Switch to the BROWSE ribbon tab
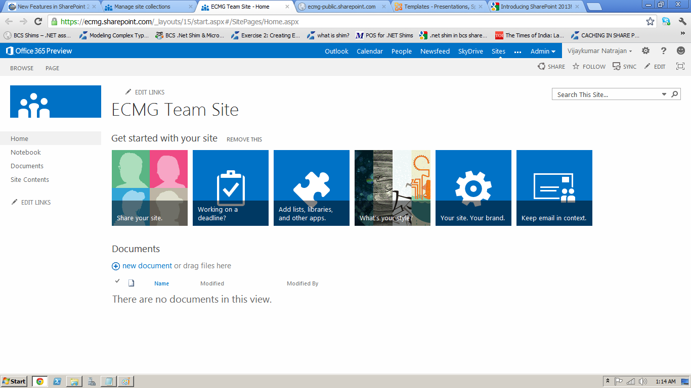This screenshot has width=691, height=388. 22,68
